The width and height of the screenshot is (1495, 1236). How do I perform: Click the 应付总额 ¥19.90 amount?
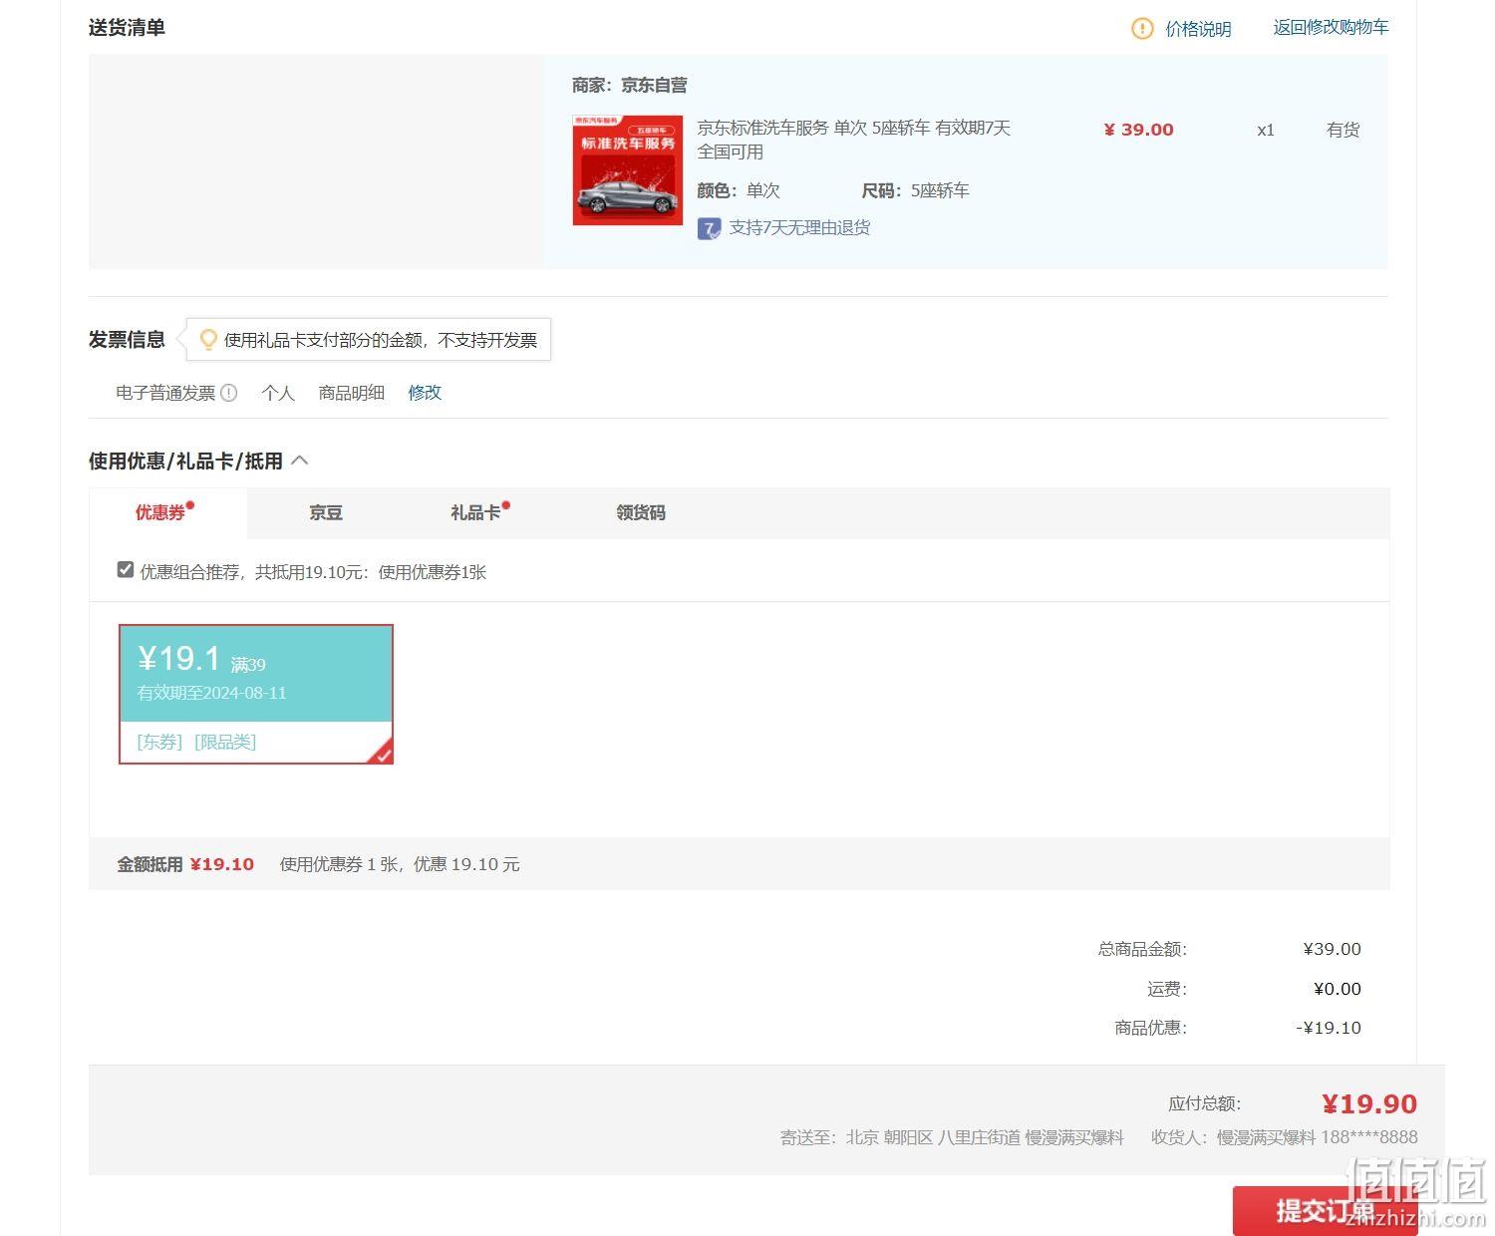pos(1369,1104)
